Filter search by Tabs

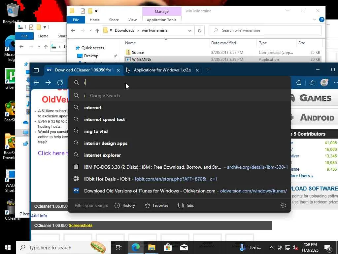click(186, 205)
